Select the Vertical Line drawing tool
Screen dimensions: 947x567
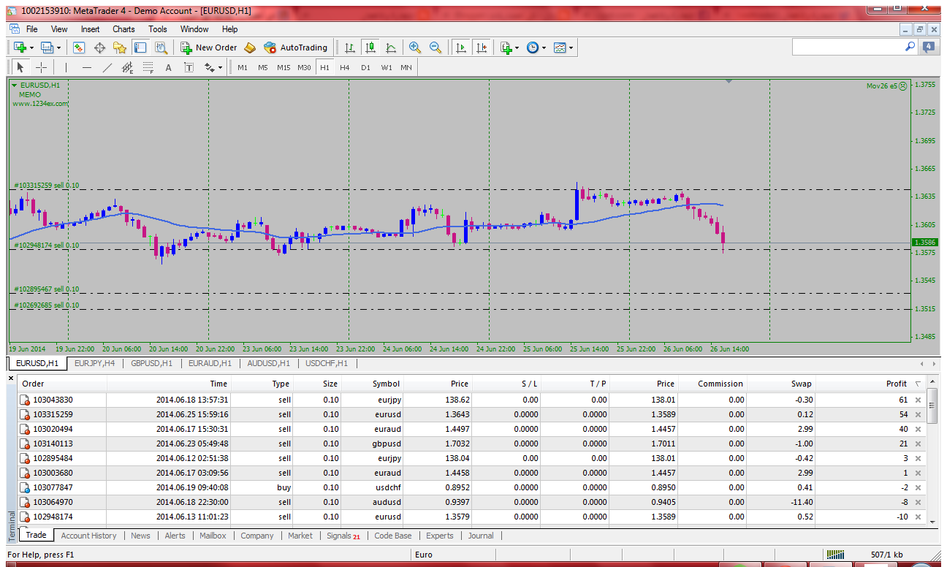pyautogui.click(x=66, y=67)
